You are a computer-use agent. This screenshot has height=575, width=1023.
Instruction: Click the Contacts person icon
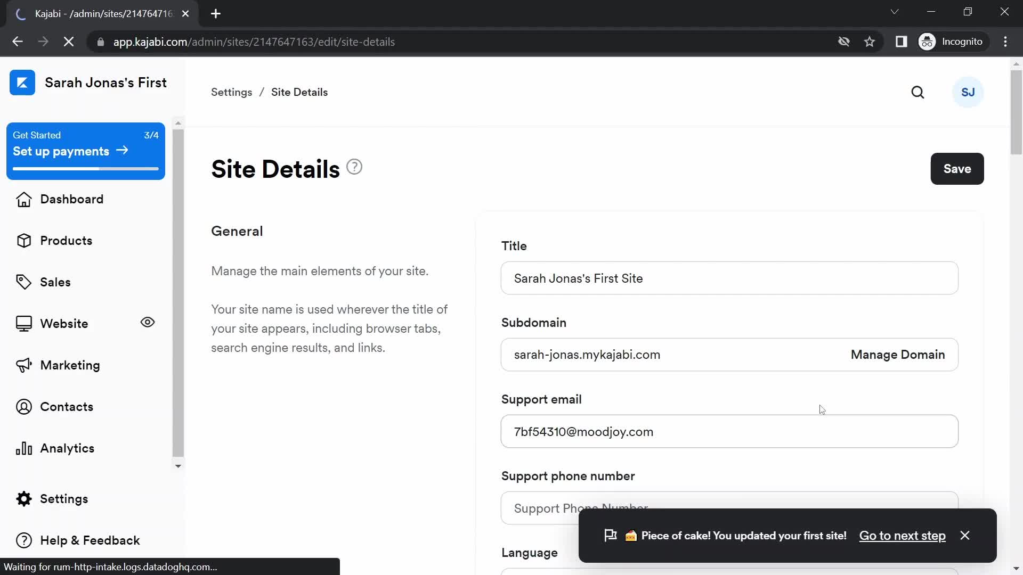(24, 407)
